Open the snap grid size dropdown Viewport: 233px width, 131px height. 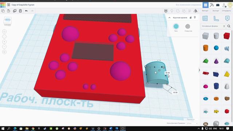pyautogui.click(x=192, y=123)
